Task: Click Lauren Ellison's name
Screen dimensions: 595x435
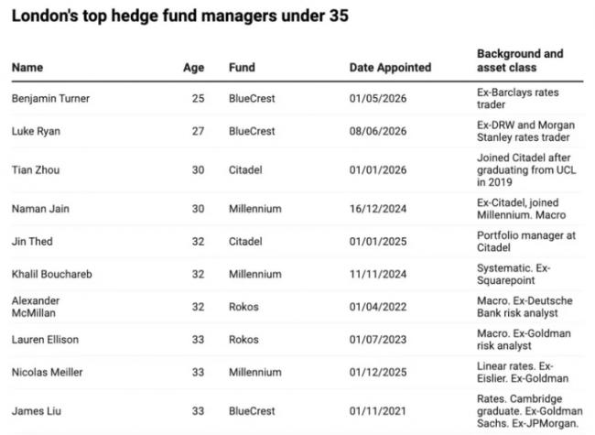Action: coord(45,340)
